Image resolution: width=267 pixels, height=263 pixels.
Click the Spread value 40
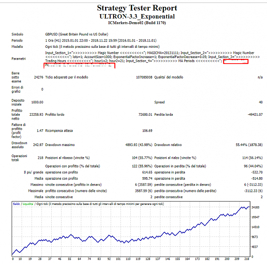pyautogui.click(x=261, y=102)
